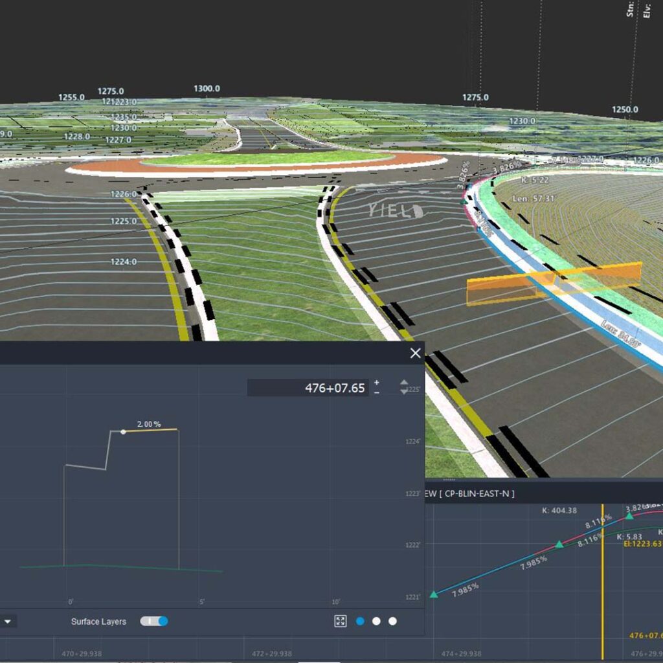Click the station stepper up arrow

[x=404, y=383]
